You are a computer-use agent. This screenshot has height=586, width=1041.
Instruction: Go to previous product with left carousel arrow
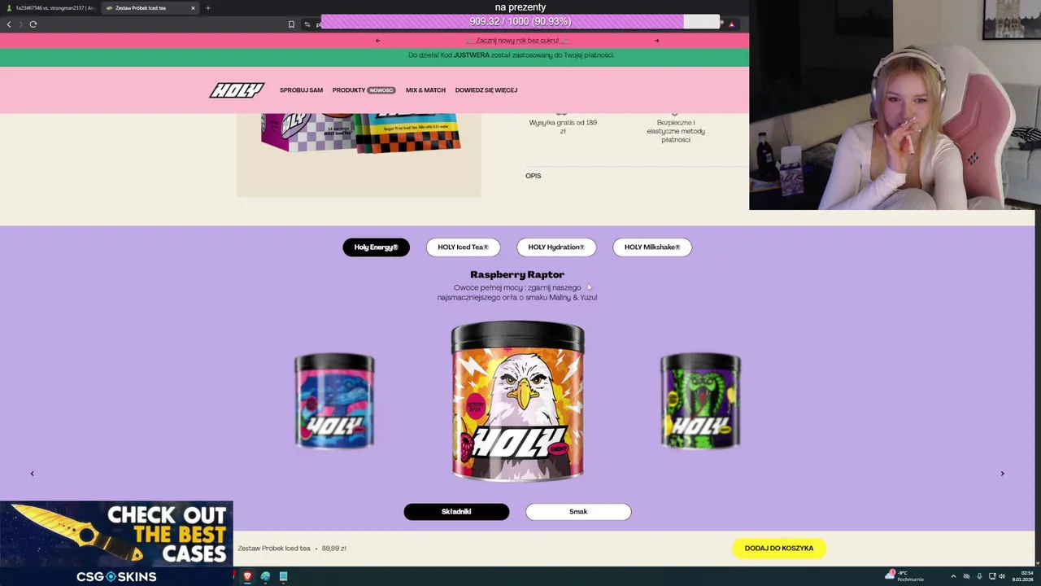coord(33,474)
